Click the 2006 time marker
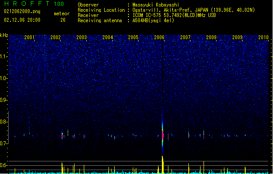 click(159, 37)
